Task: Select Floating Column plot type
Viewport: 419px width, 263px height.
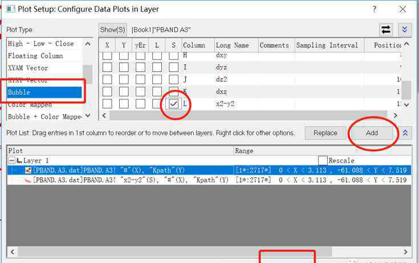Action: (x=44, y=56)
